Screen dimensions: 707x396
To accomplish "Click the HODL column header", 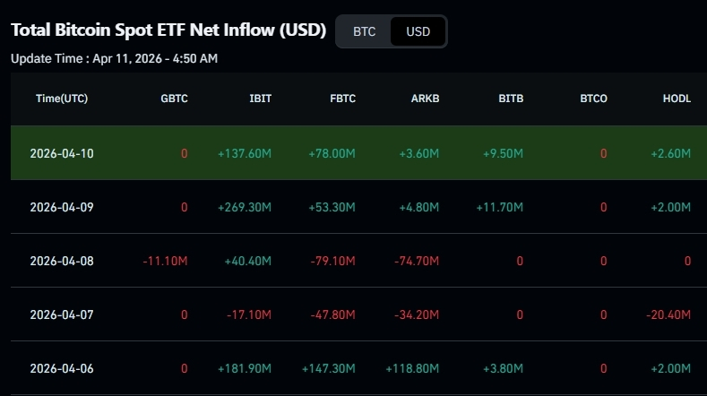I will [x=677, y=99].
